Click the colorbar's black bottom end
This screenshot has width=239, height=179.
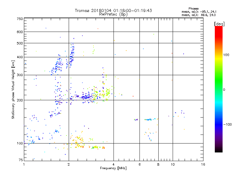point(219,150)
